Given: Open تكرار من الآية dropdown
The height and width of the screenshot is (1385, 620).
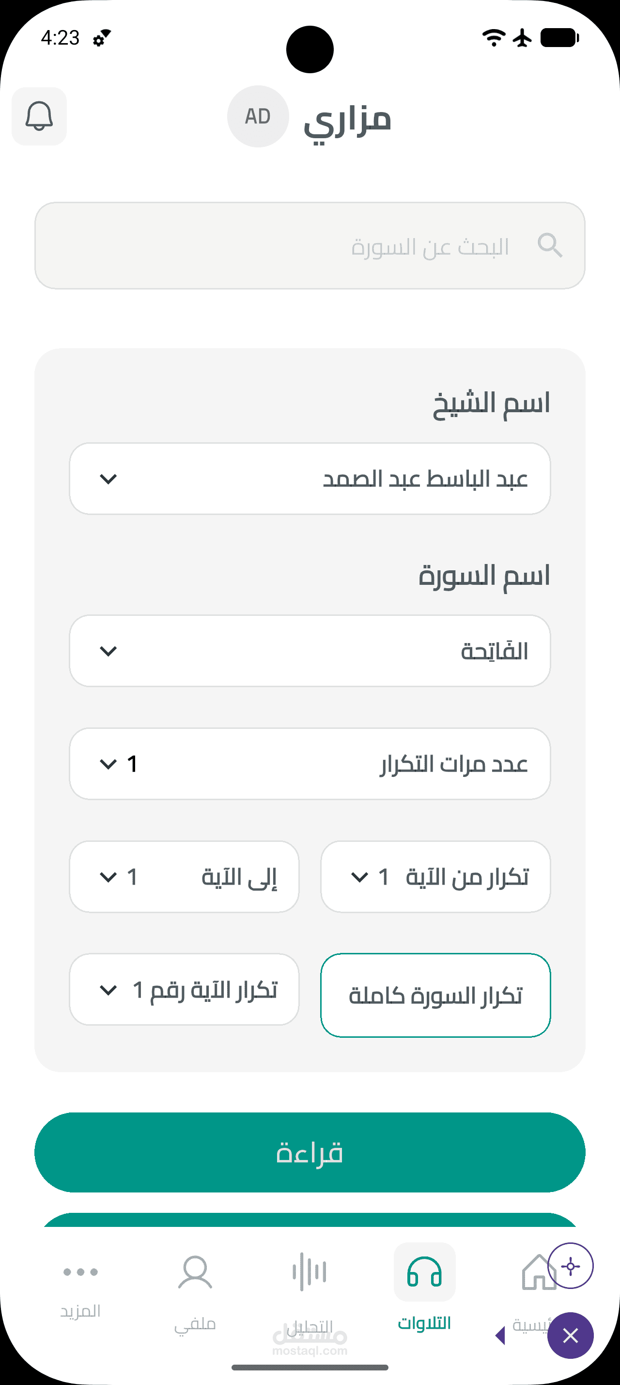Looking at the screenshot, I should (435, 876).
